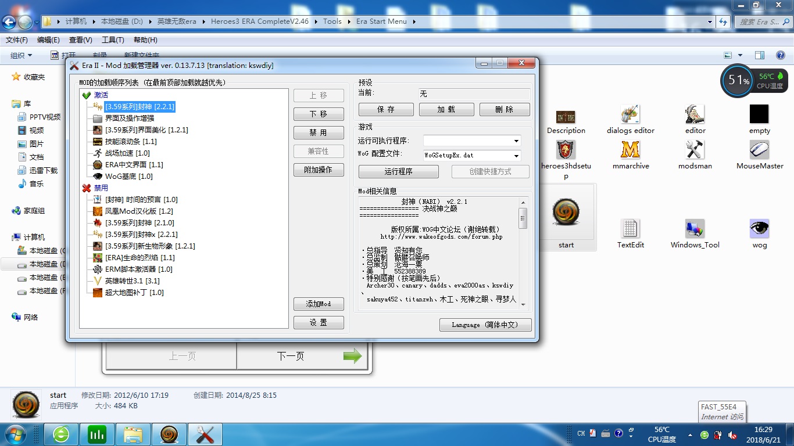Select ERA中文界面 [1.1] mod

[x=134, y=164]
